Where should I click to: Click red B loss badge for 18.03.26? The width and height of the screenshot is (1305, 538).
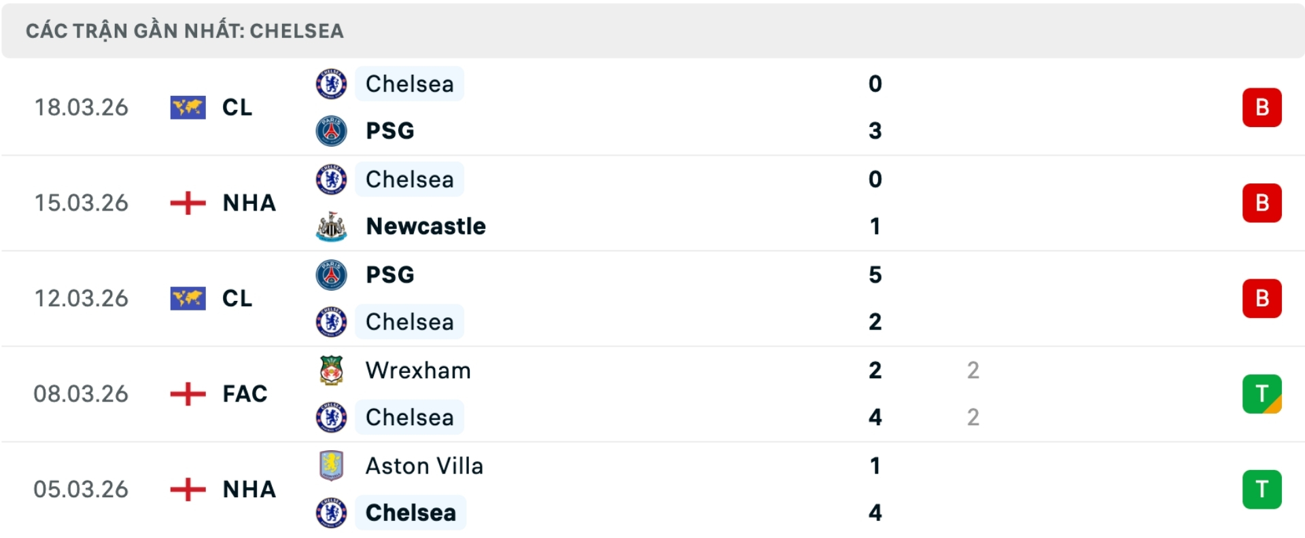pos(1261,107)
